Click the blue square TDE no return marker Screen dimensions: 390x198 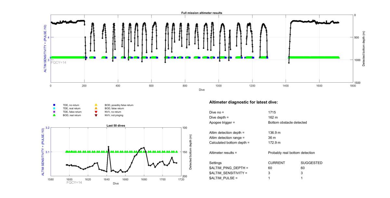[54, 105]
